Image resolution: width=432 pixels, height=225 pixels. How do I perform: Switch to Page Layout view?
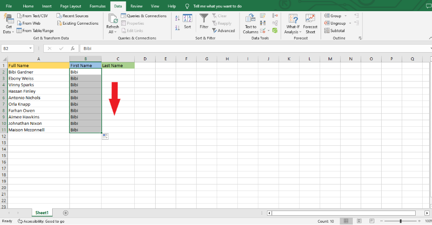(359, 221)
